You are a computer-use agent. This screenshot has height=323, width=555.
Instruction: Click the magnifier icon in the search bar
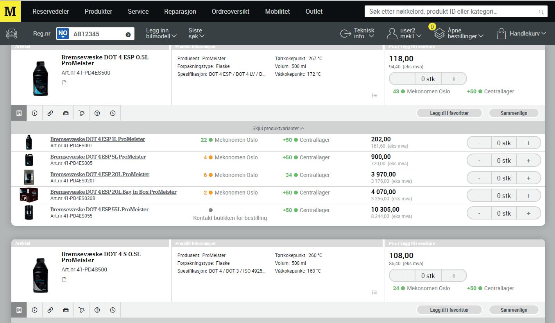tap(541, 12)
